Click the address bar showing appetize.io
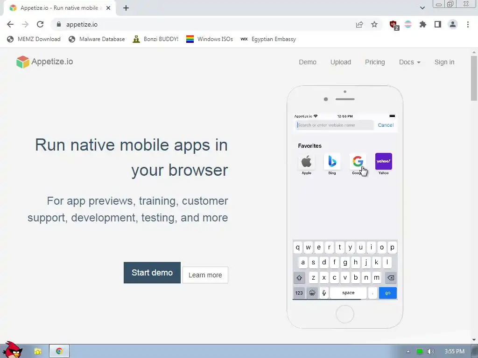 (201, 24)
